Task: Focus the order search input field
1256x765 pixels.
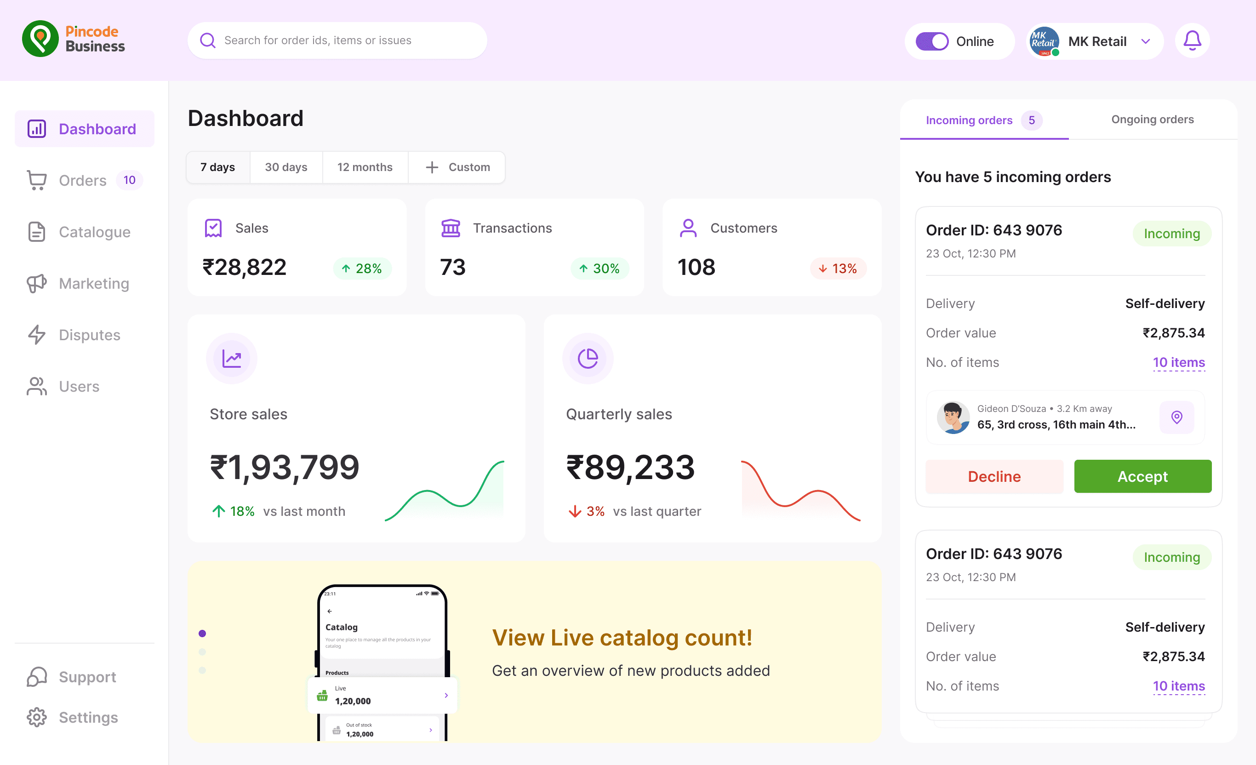Action: click(337, 40)
